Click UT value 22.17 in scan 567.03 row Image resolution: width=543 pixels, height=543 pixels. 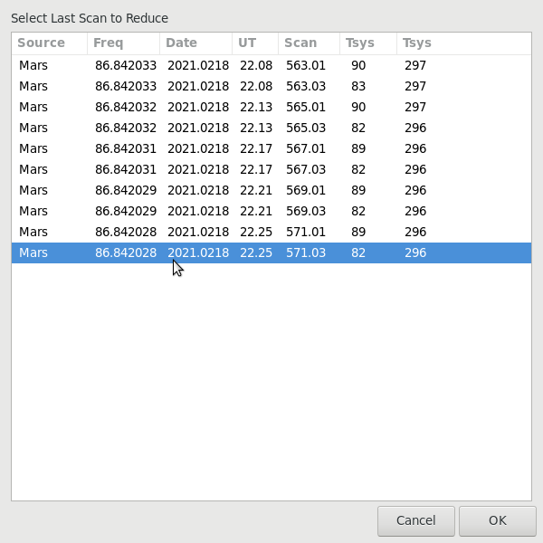tap(256, 169)
